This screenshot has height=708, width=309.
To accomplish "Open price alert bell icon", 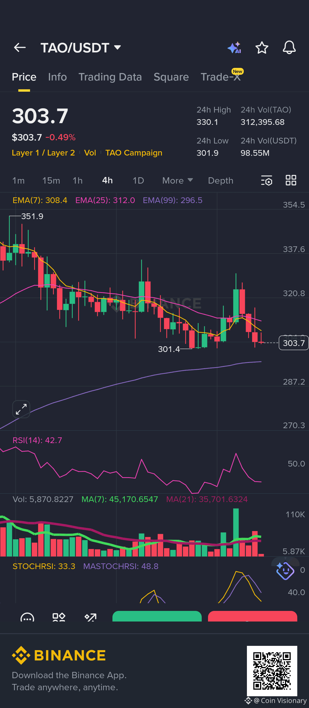I will point(289,48).
